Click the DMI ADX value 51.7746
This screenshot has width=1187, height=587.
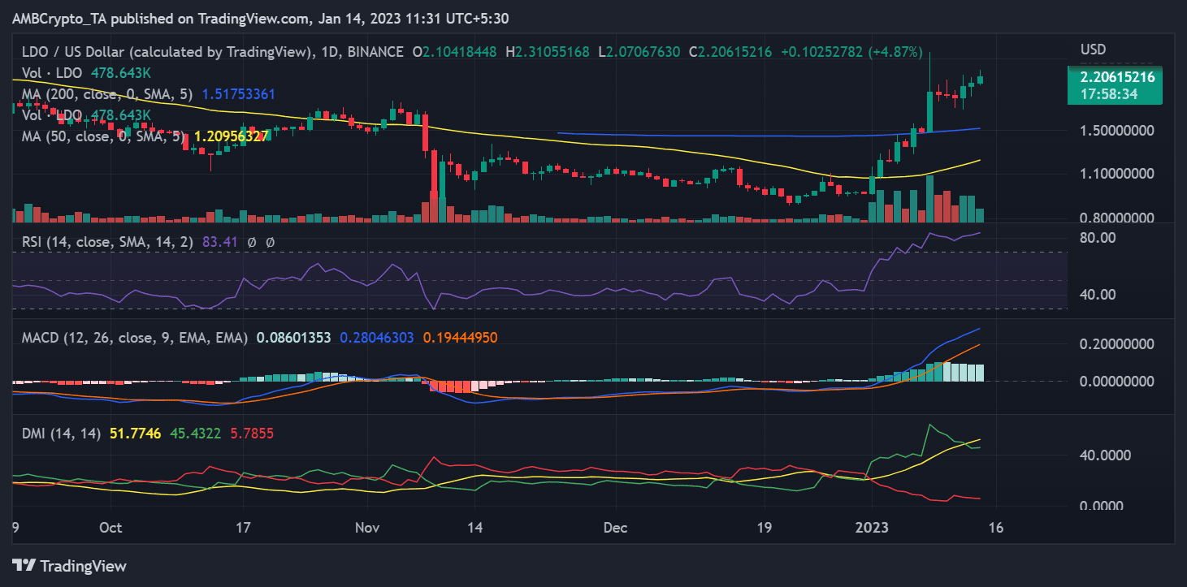(x=135, y=434)
